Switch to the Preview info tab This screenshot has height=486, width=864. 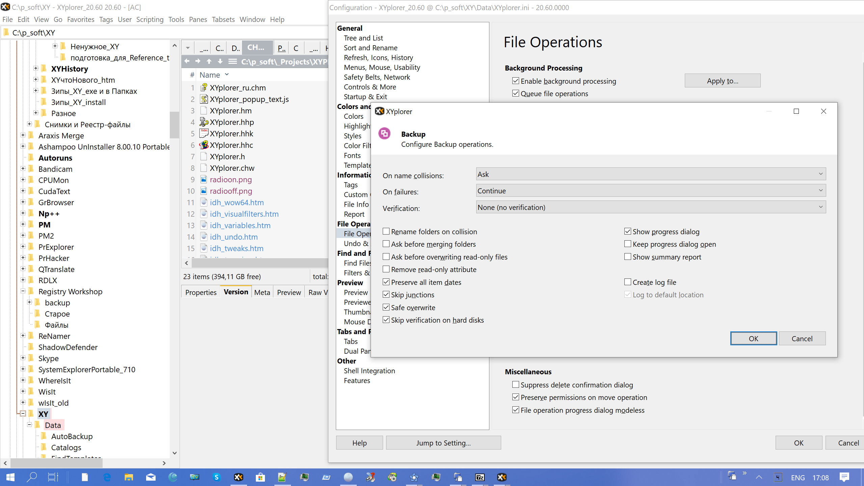[289, 292]
